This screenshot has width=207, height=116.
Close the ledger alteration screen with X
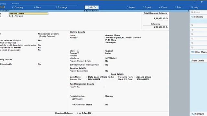click(x=189, y=11)
